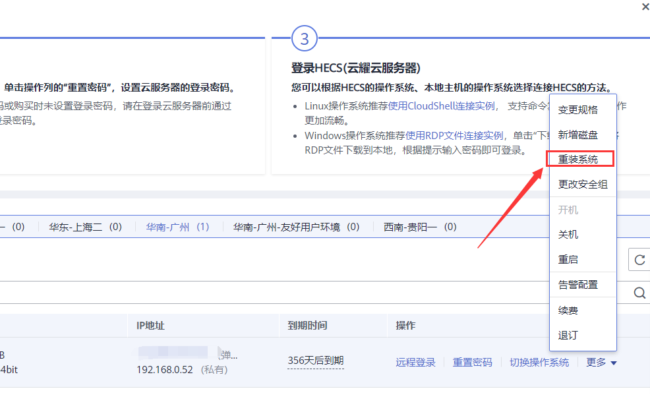
Task: Click the search input field
Action: tap(274, 293)
